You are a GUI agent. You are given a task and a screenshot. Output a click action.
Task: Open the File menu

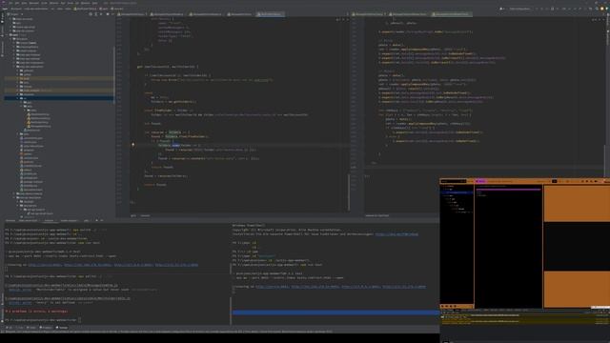[x=10, y=3]
